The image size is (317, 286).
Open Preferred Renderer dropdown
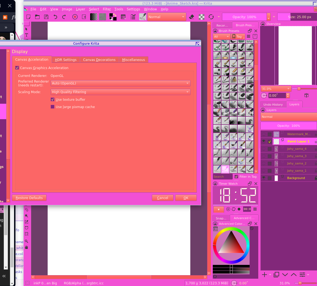pyautogui.click(x=120, y=83)
